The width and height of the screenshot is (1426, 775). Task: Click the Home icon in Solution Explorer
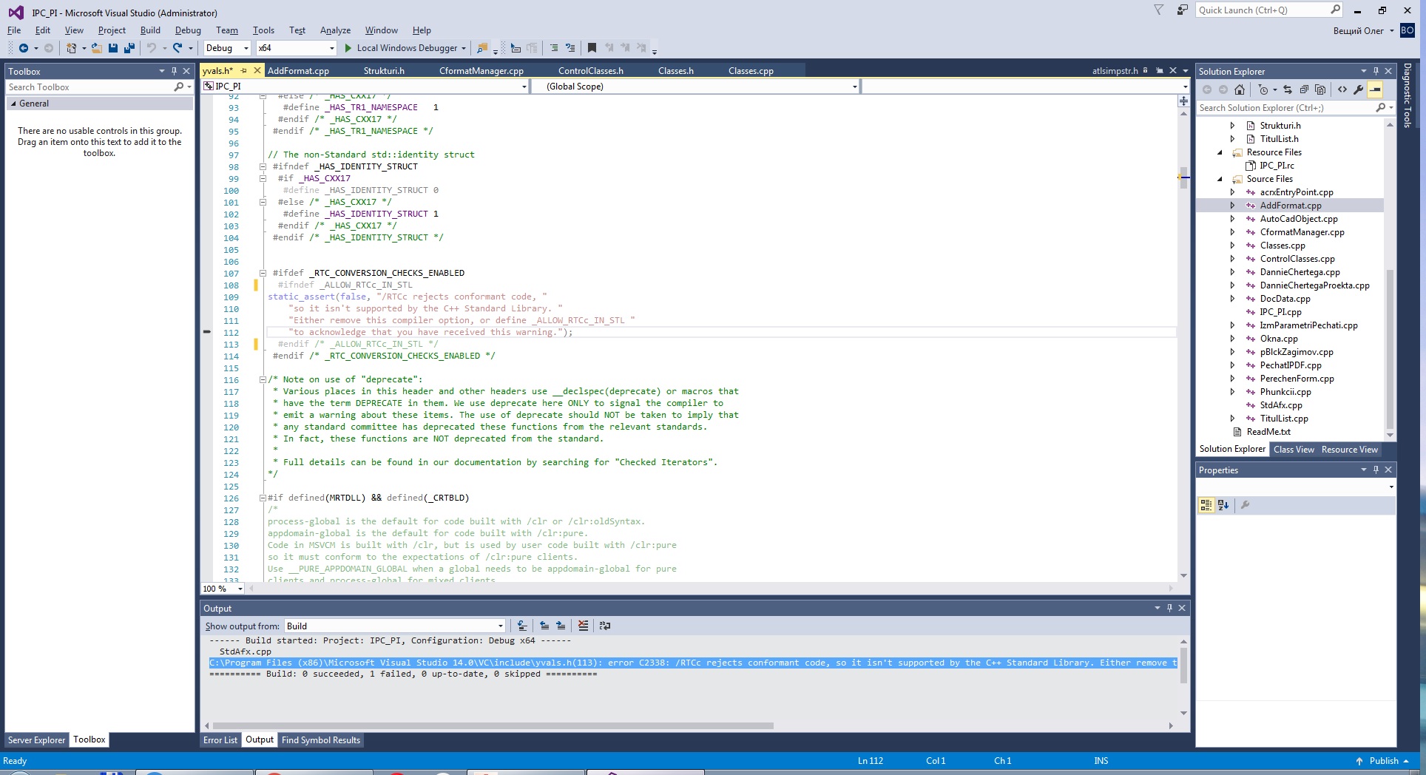pos(1240,89)
